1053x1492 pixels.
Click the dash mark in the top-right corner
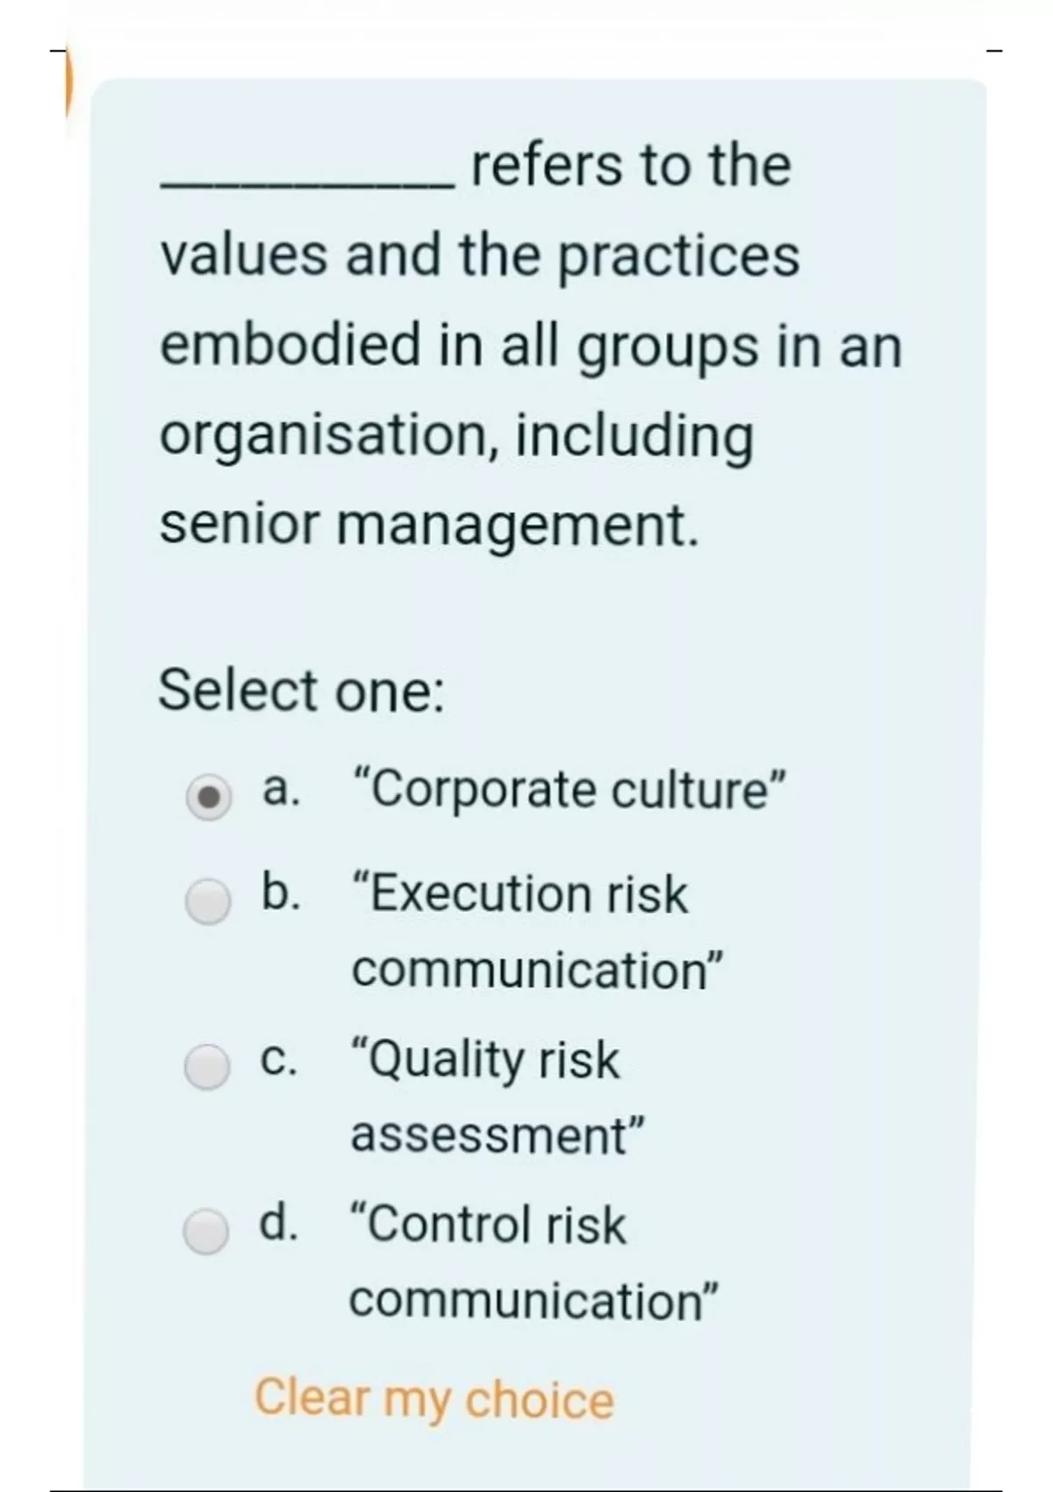tap(993, 52)
